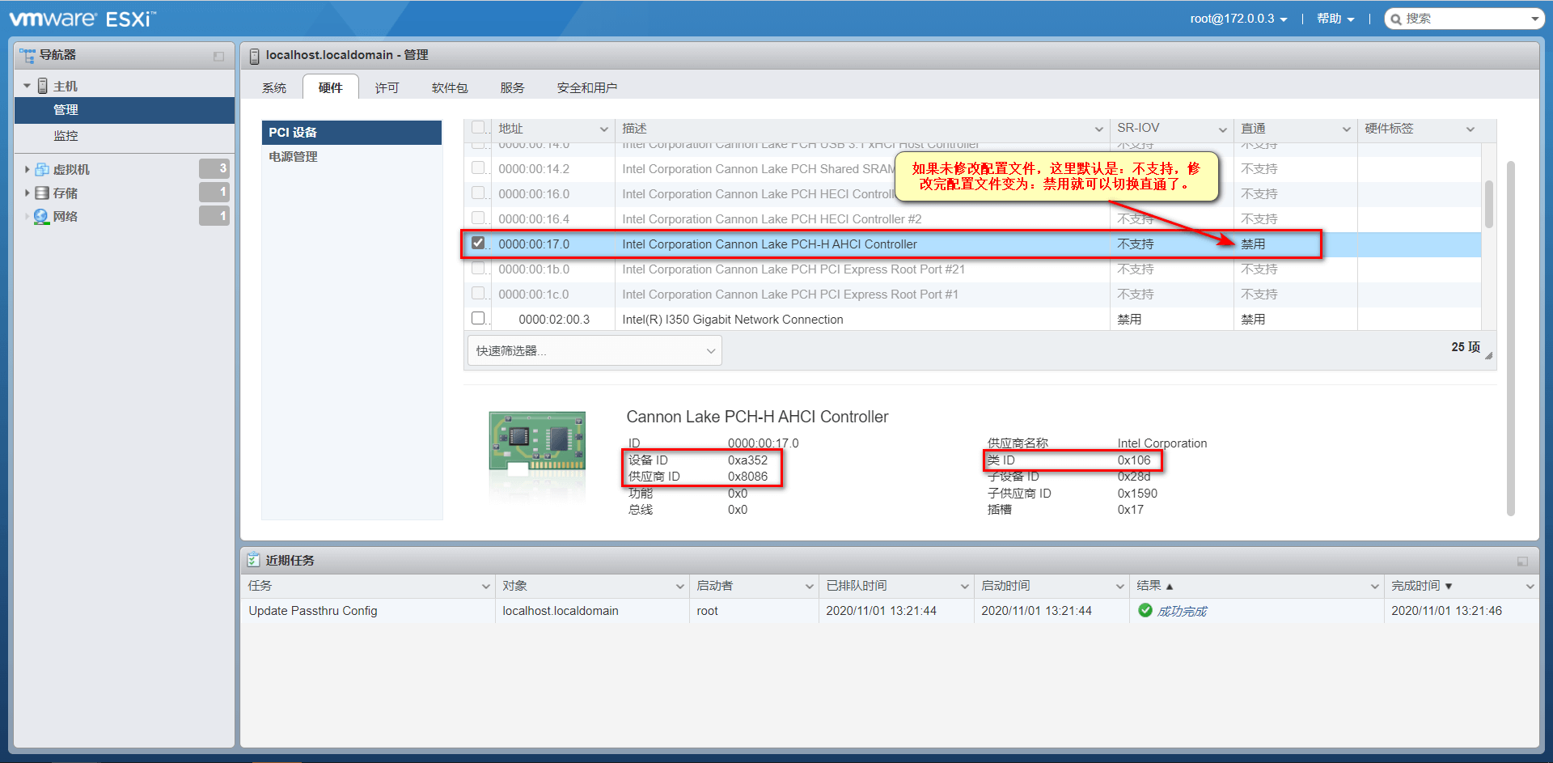Collapse the Host tree node
Screen dimensions: 1553x763
(x=28, y=86)
